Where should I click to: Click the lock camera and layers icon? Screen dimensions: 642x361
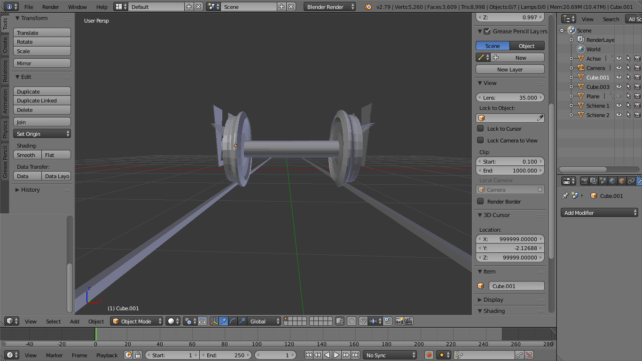pos(340,322)
